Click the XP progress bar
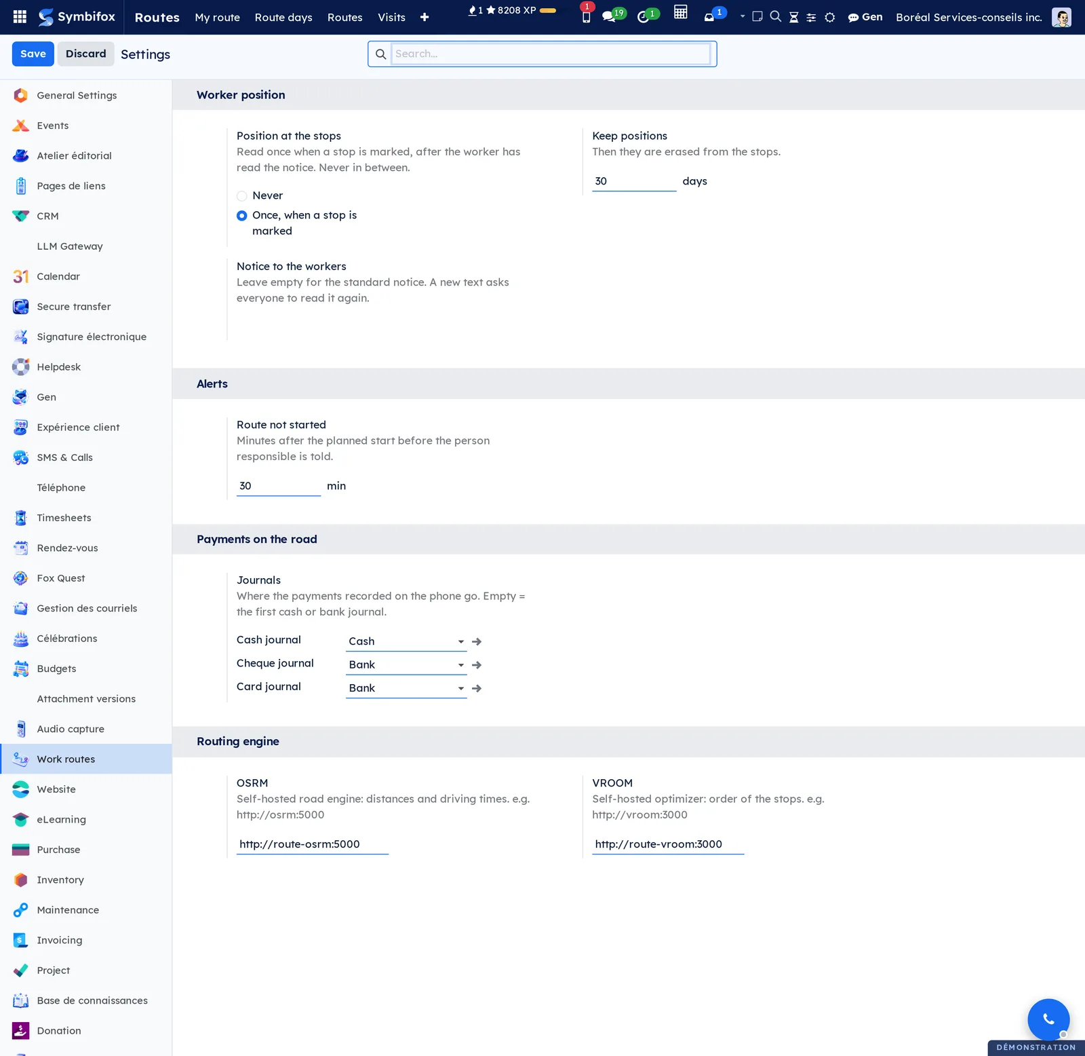Viewport: 1085px width, 1056px height. point(548,10)
